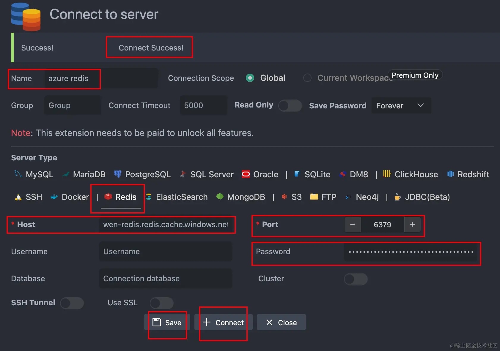The width and height of the screenshot is (500, 351).
Task: Click the masked Password input field
Action: pyautogui.click(x=411, y=252)
